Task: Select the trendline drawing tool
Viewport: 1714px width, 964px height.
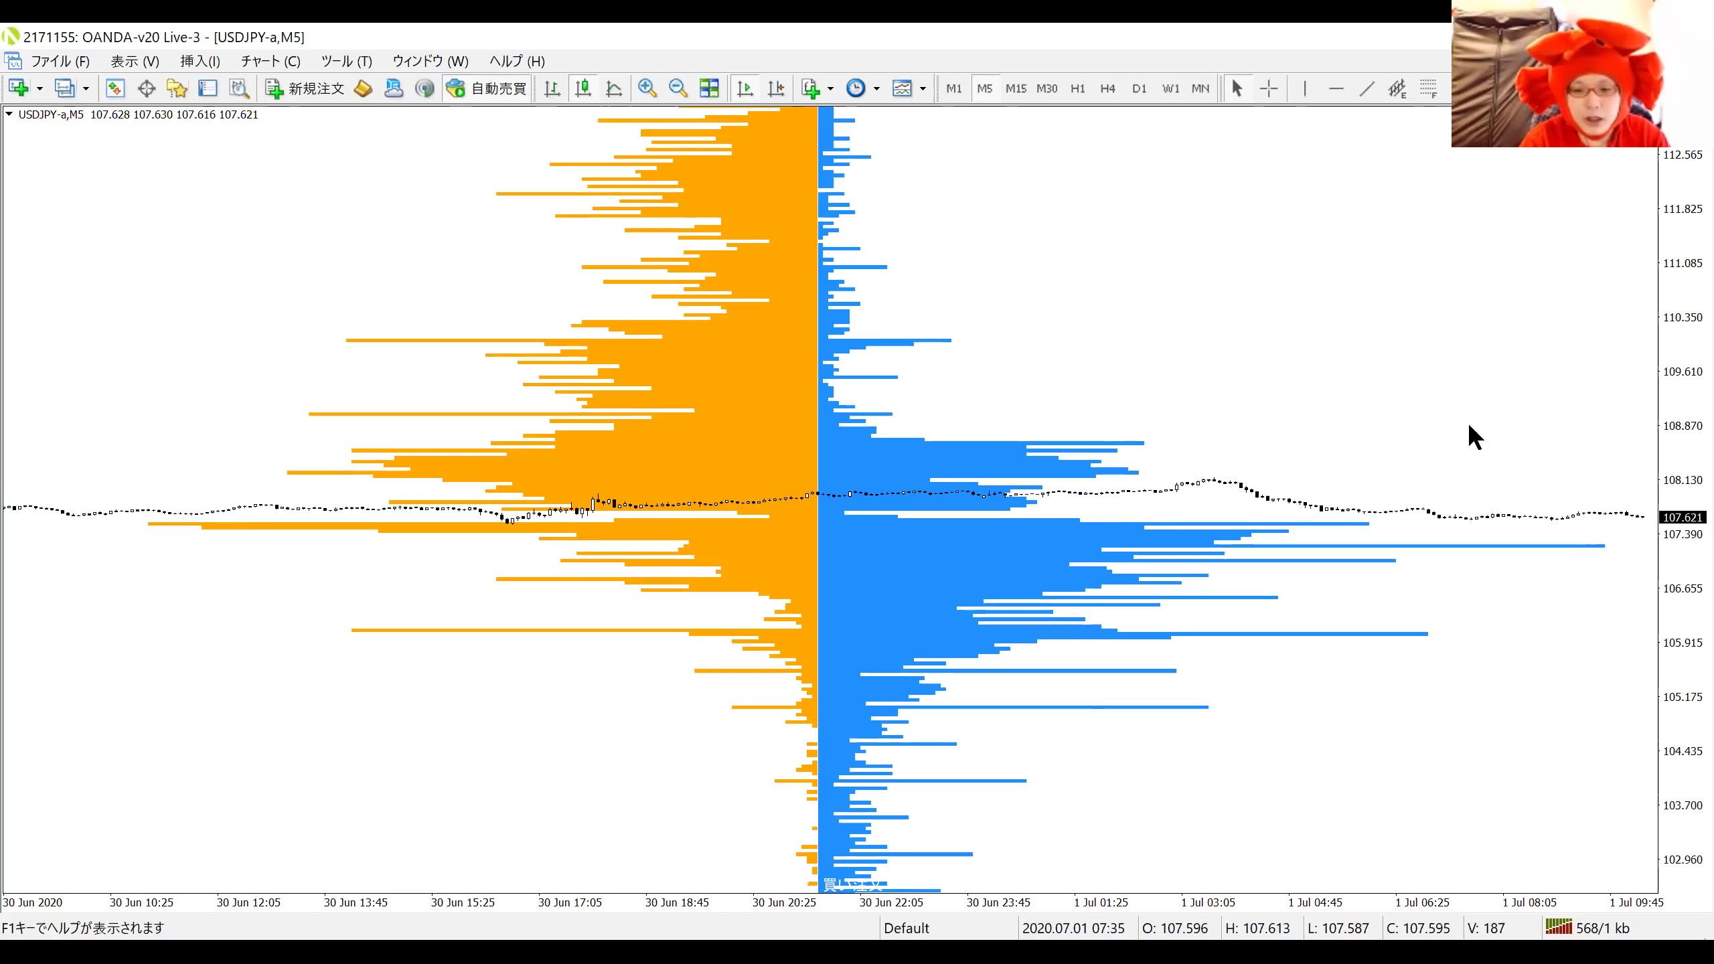Action: tap(1367, 88)
